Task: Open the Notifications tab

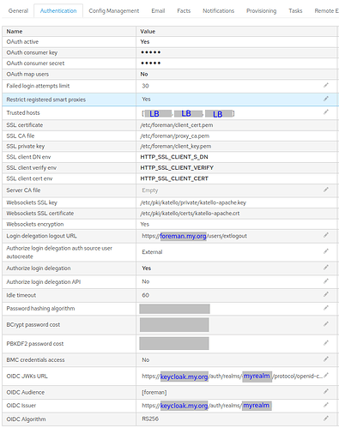Action: coord(218,11)
